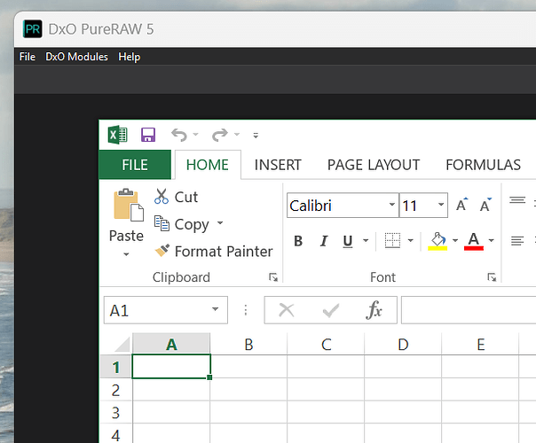Select the align left icon

coord(517,241)
